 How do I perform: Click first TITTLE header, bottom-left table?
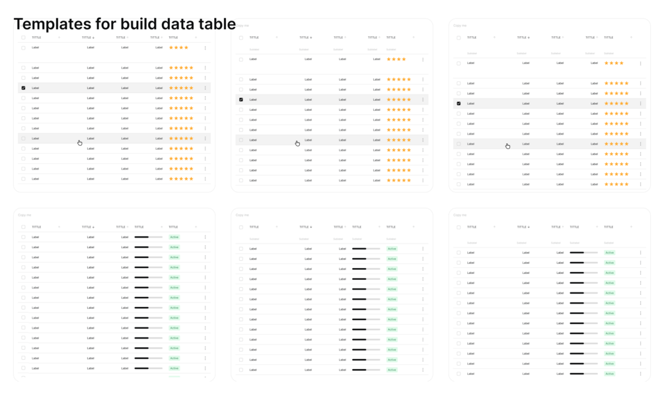(36, 227)
